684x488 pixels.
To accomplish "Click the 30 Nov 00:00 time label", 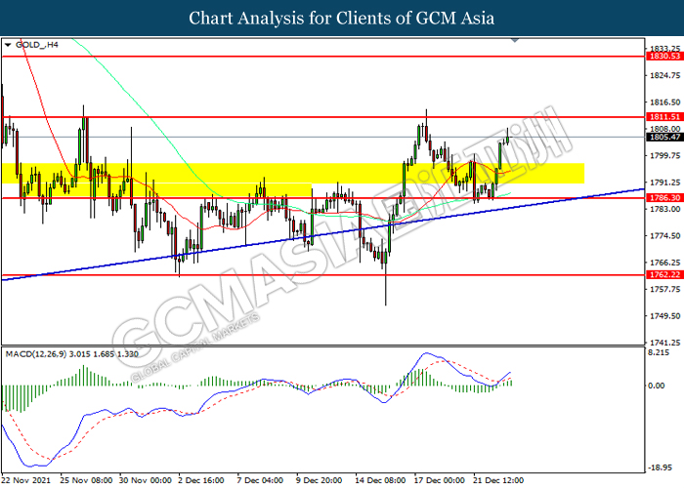I will pos(146,480).
